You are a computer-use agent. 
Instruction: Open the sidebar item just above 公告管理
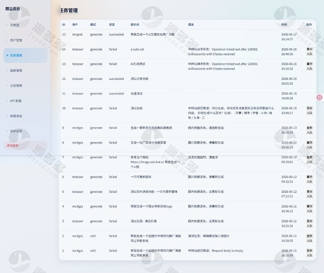(x=25, y=71)
